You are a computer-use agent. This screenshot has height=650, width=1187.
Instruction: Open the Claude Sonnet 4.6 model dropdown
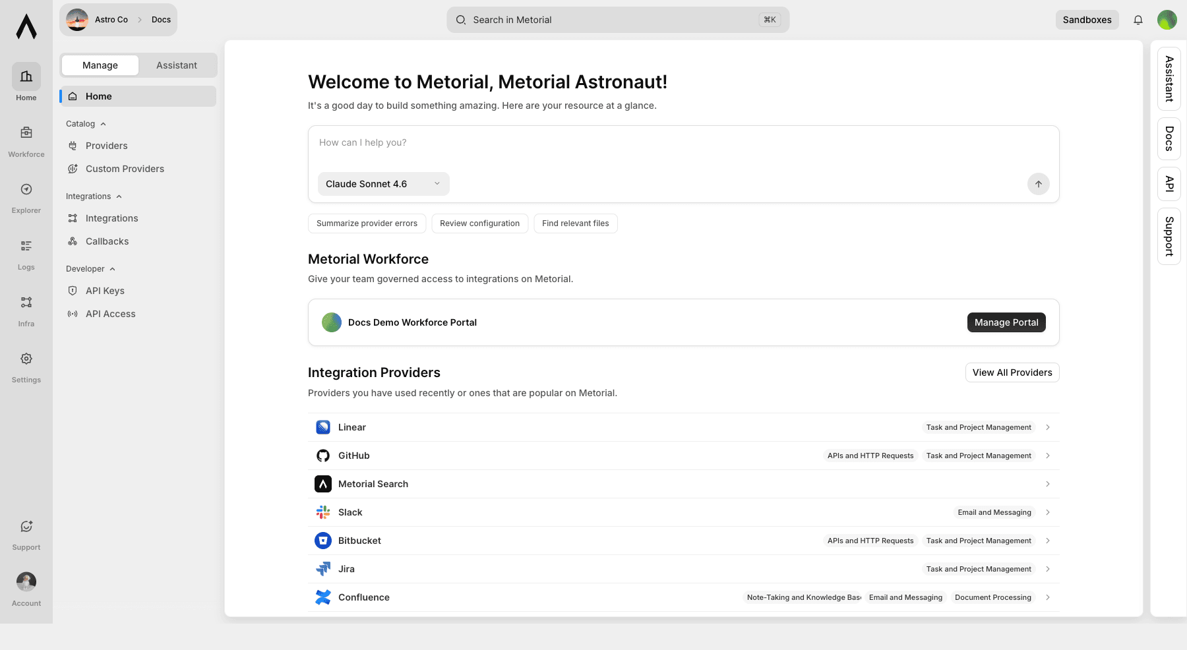pyautogui.click(x=384, y=184)
